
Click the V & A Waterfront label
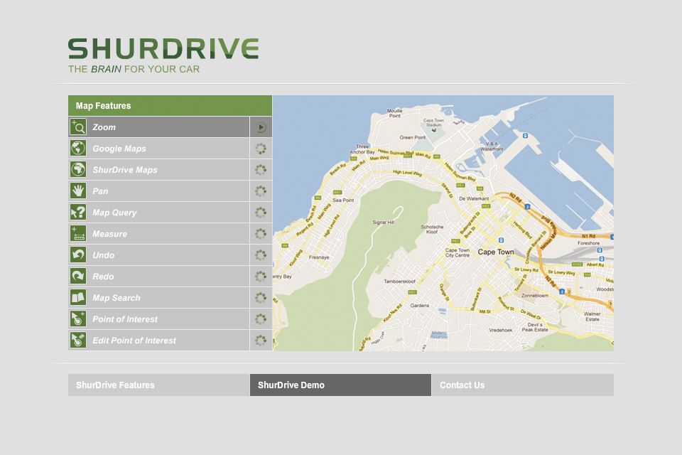click(492, 146)
